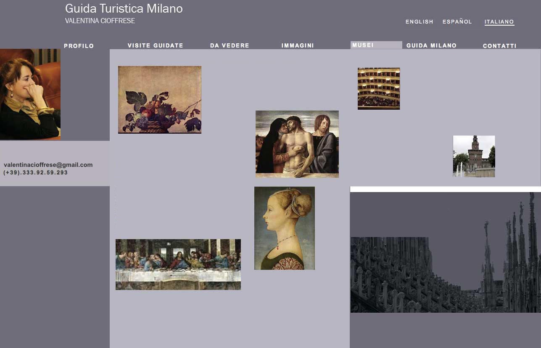Open the GUIDA MILANO page

point(431,45)
